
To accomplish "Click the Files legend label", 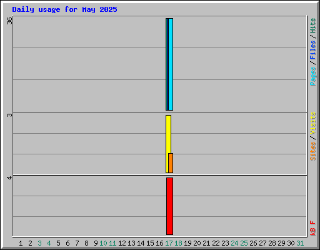I will 313,50.
